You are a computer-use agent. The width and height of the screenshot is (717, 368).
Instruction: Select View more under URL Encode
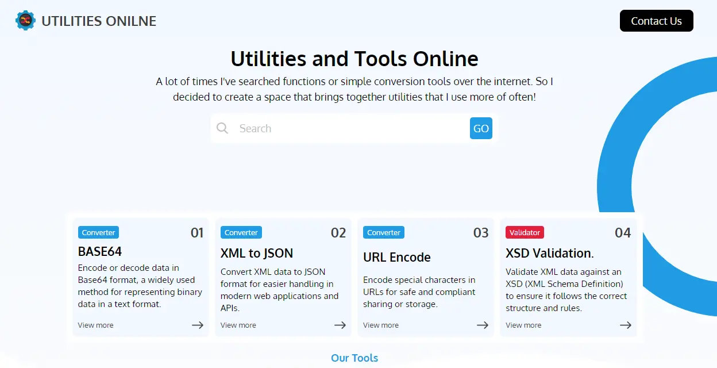pyautogui.click(x=381, y=325)
